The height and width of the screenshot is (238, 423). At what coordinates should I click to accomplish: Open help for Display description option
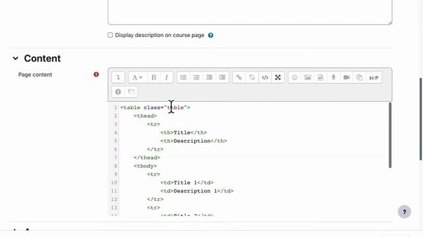coord(211,35)
